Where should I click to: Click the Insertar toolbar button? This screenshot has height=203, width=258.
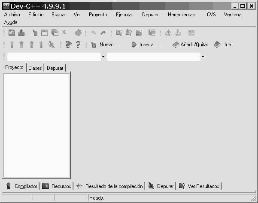(x=146, y=45)
